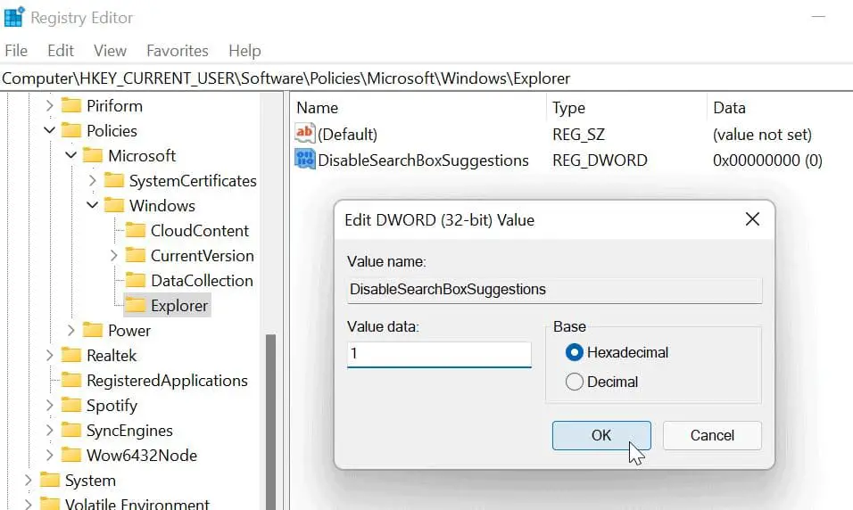Click the tree pane vertical scrollbar
This screenshot has width=853, height=510.
(x=270, y=422)
